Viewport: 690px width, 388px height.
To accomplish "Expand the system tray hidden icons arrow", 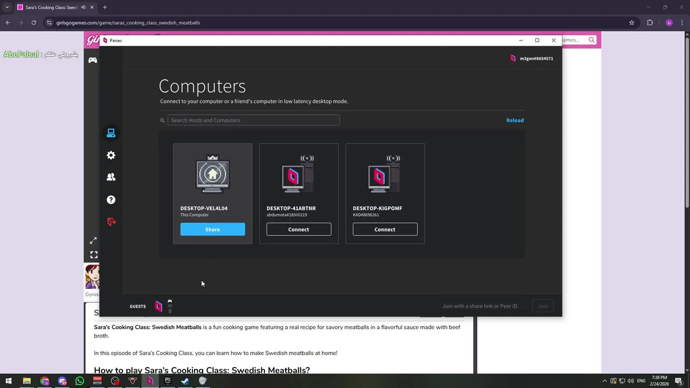I will tap(604, 381).
